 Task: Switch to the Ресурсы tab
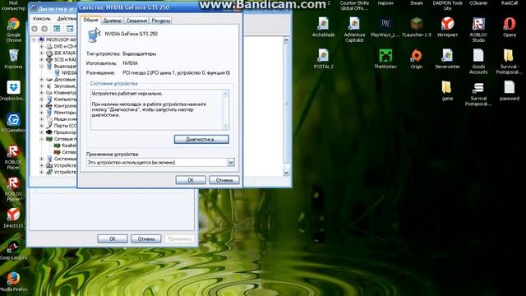(x=161, y=21)
